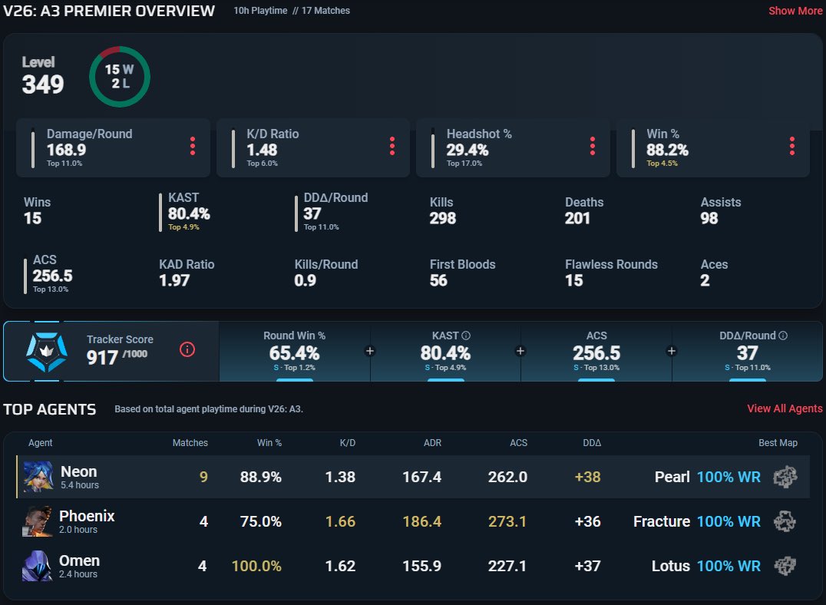Screen dimensions: 826x605
Task: Select the Phoenix agent name
Action: point(87,516)
